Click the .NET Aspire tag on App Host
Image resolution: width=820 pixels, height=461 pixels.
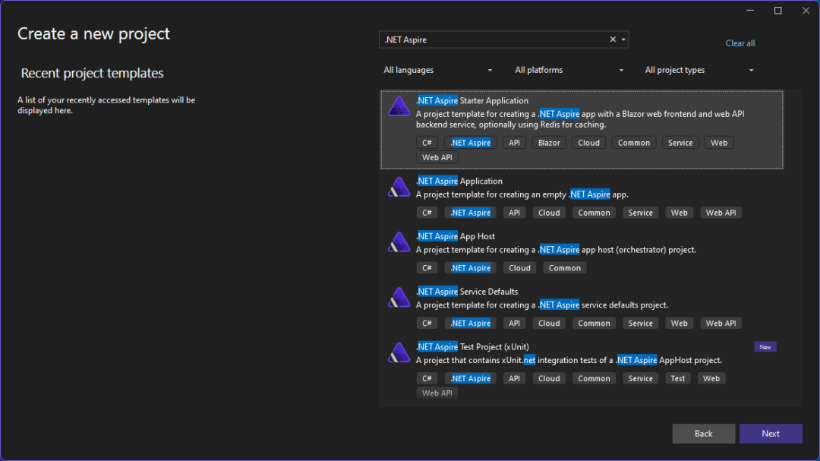470,268
